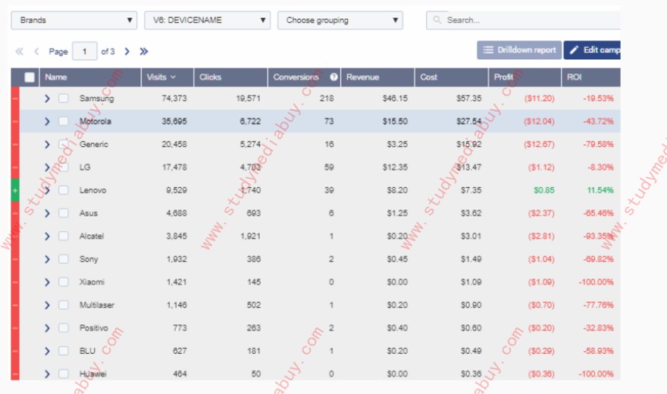This screenshot has height=394, width=667.
Task: Sort by the Clicks column header
Action: (x=230, y=77)
